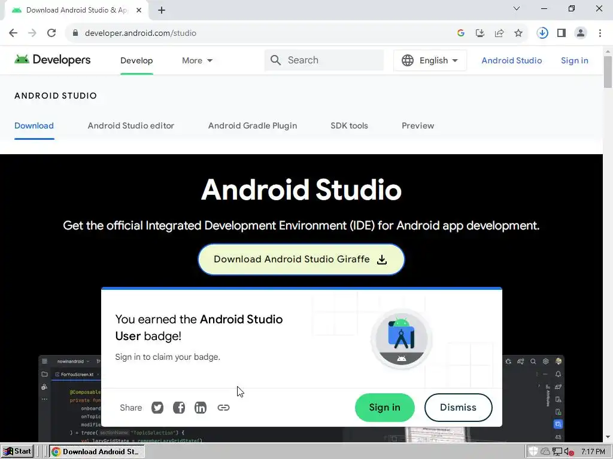Open the tab search chevron
Viewport: 613px width, 459px height.
pyautogui.click(x=517, y=8)
